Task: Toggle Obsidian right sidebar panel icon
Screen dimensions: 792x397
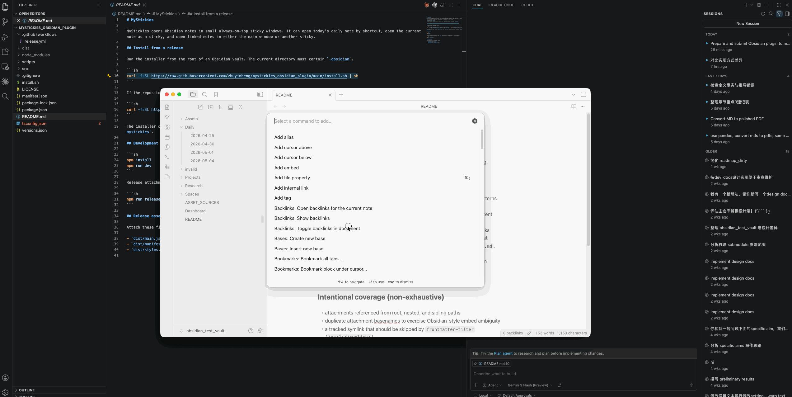Action: pyautogui.click(x=583, y=94)
